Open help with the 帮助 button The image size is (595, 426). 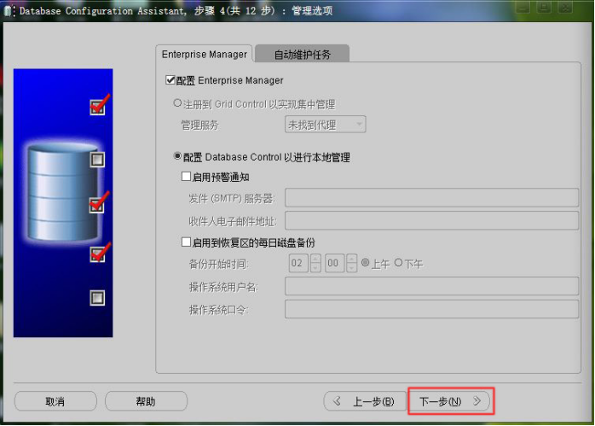coord(146,401)
